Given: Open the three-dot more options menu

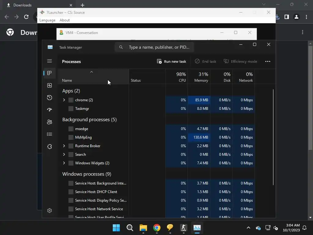Looking at the screenshot, I should tap(268, 61).
